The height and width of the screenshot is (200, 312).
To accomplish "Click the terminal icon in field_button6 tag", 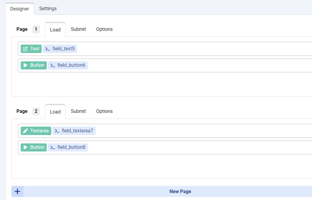I will pyautogui.click(x=53, y=65).
